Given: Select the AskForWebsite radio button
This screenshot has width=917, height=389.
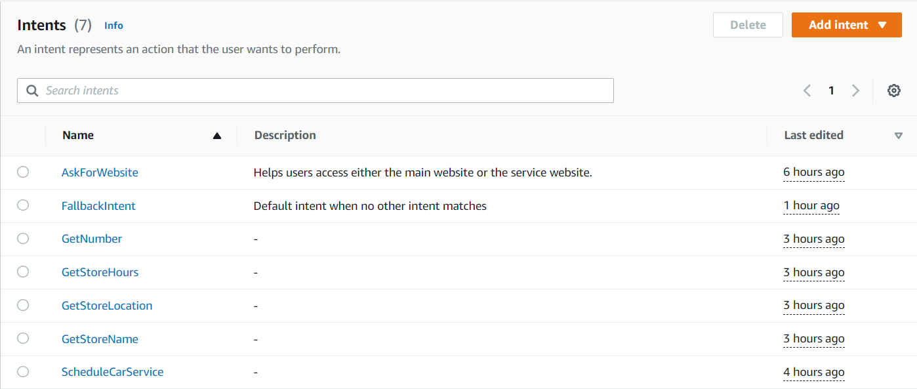Looking at the screenshot, I should coord(23,172).
